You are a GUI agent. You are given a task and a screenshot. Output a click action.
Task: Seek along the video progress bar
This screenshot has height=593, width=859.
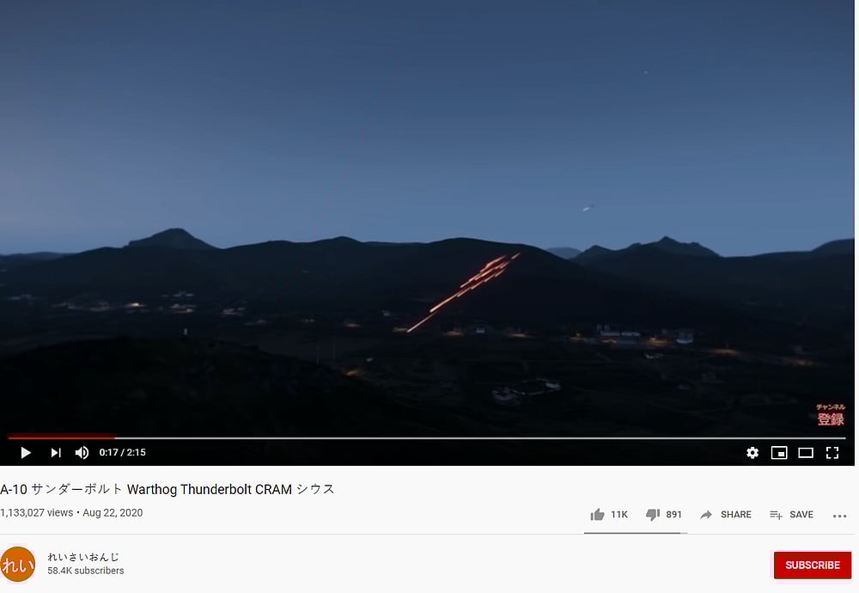(426, 438)
